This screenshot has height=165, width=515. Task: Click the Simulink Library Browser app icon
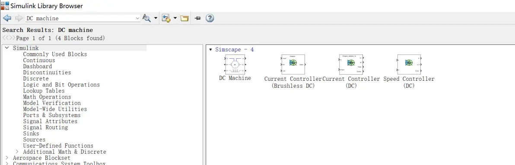[5, 6]
